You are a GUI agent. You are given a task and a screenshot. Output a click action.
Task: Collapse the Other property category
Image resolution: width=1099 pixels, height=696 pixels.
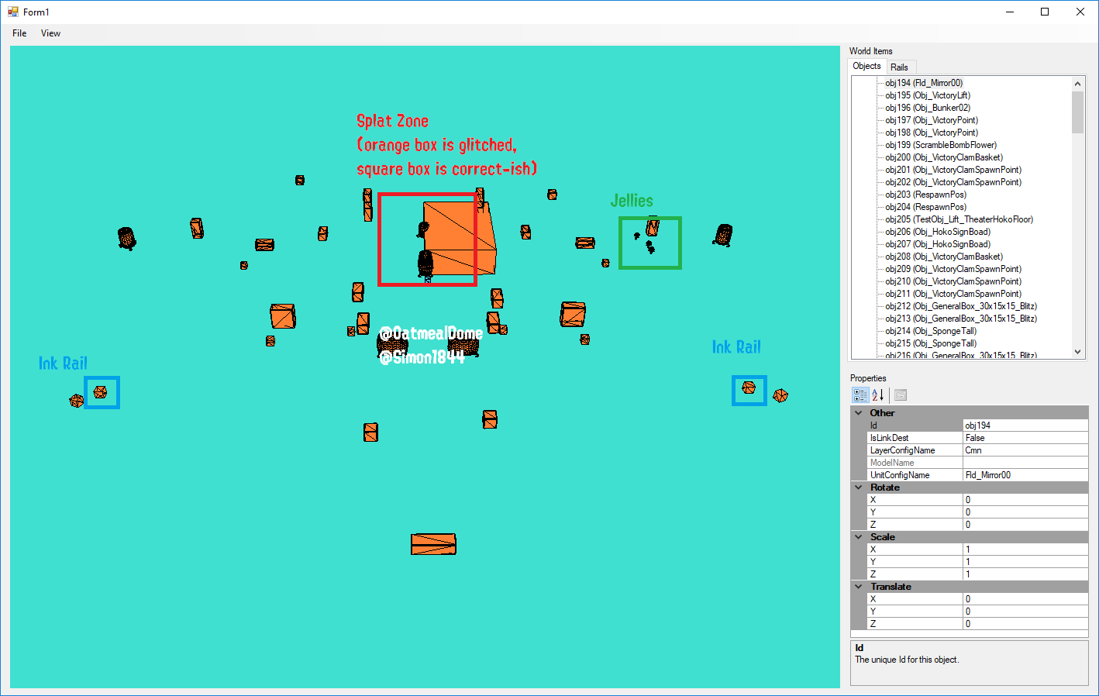coord(859,413)
